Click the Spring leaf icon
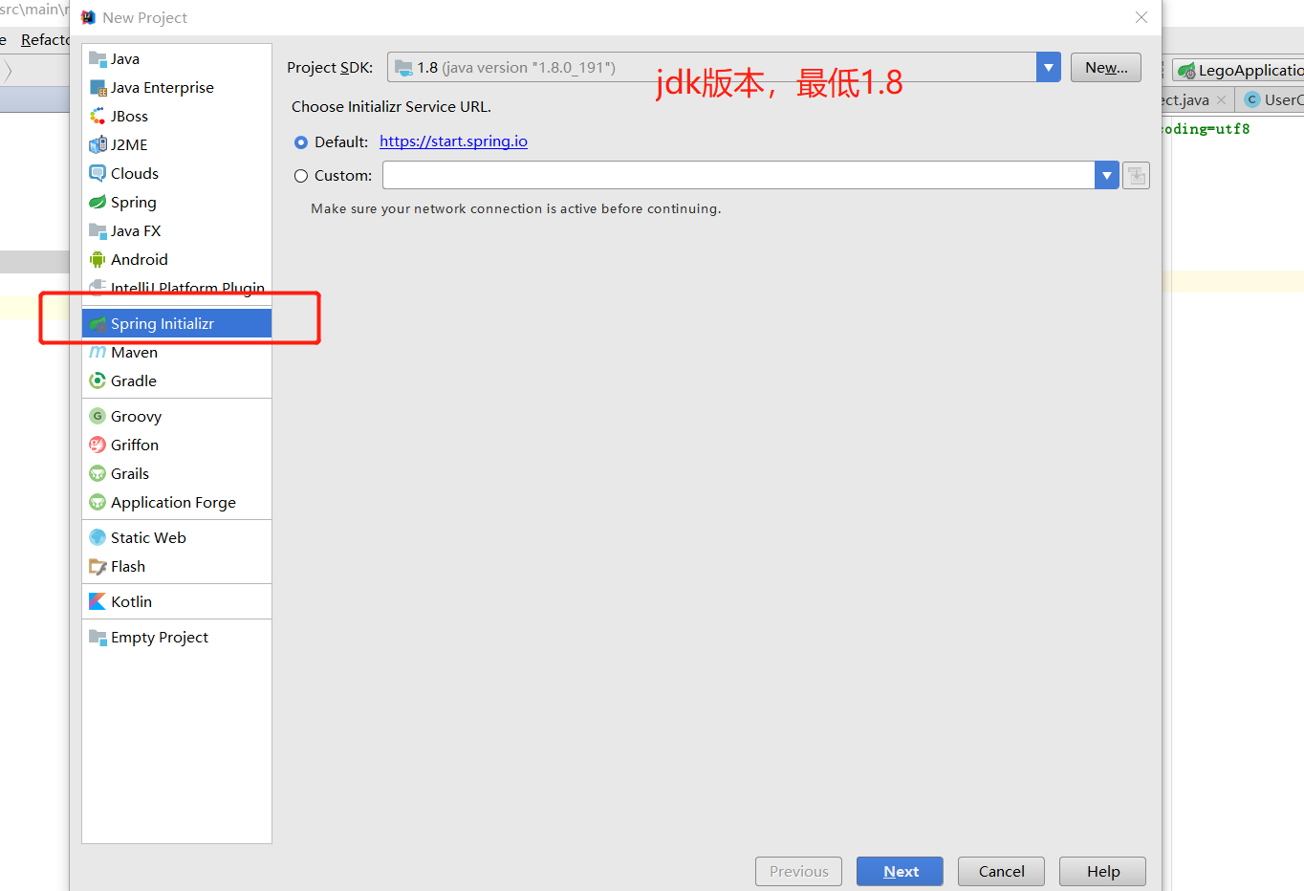The height and width of the screenshot is (891, 1304). point(98,203)
